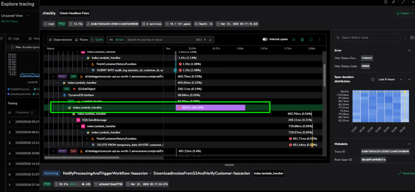Go to next search match arrow
Screen dimensions: 415x192
tap(210, 40)
